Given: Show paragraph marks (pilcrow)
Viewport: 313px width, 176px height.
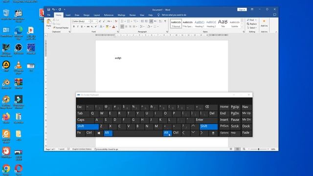Looking at the screenshot, I should coord(165,21).
